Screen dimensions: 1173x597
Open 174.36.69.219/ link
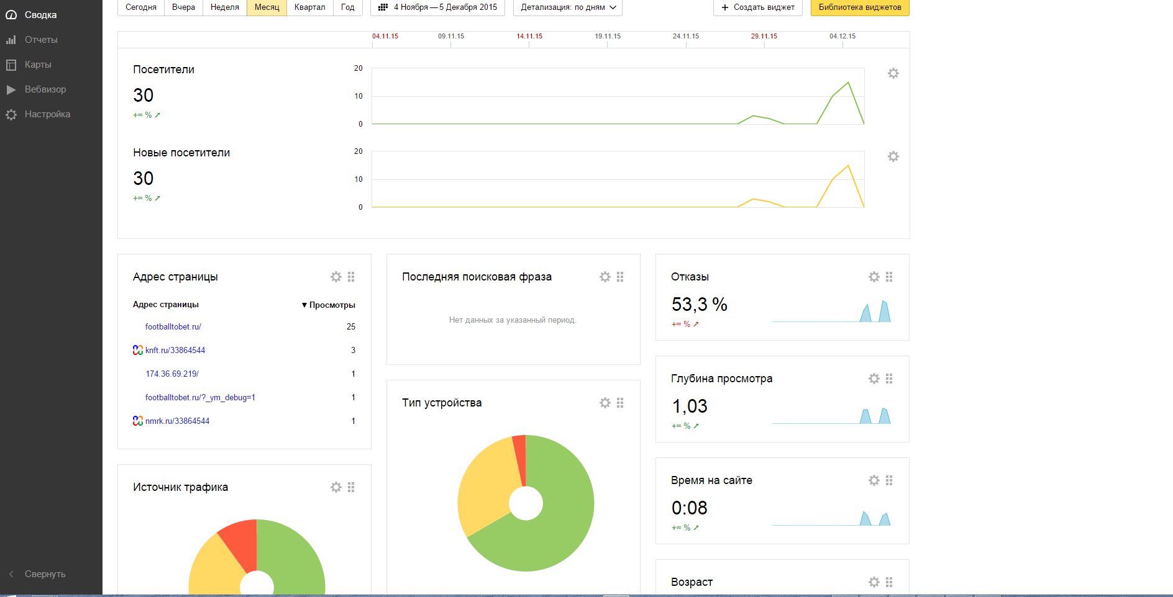pyautogui.click(x=172, y=374)
